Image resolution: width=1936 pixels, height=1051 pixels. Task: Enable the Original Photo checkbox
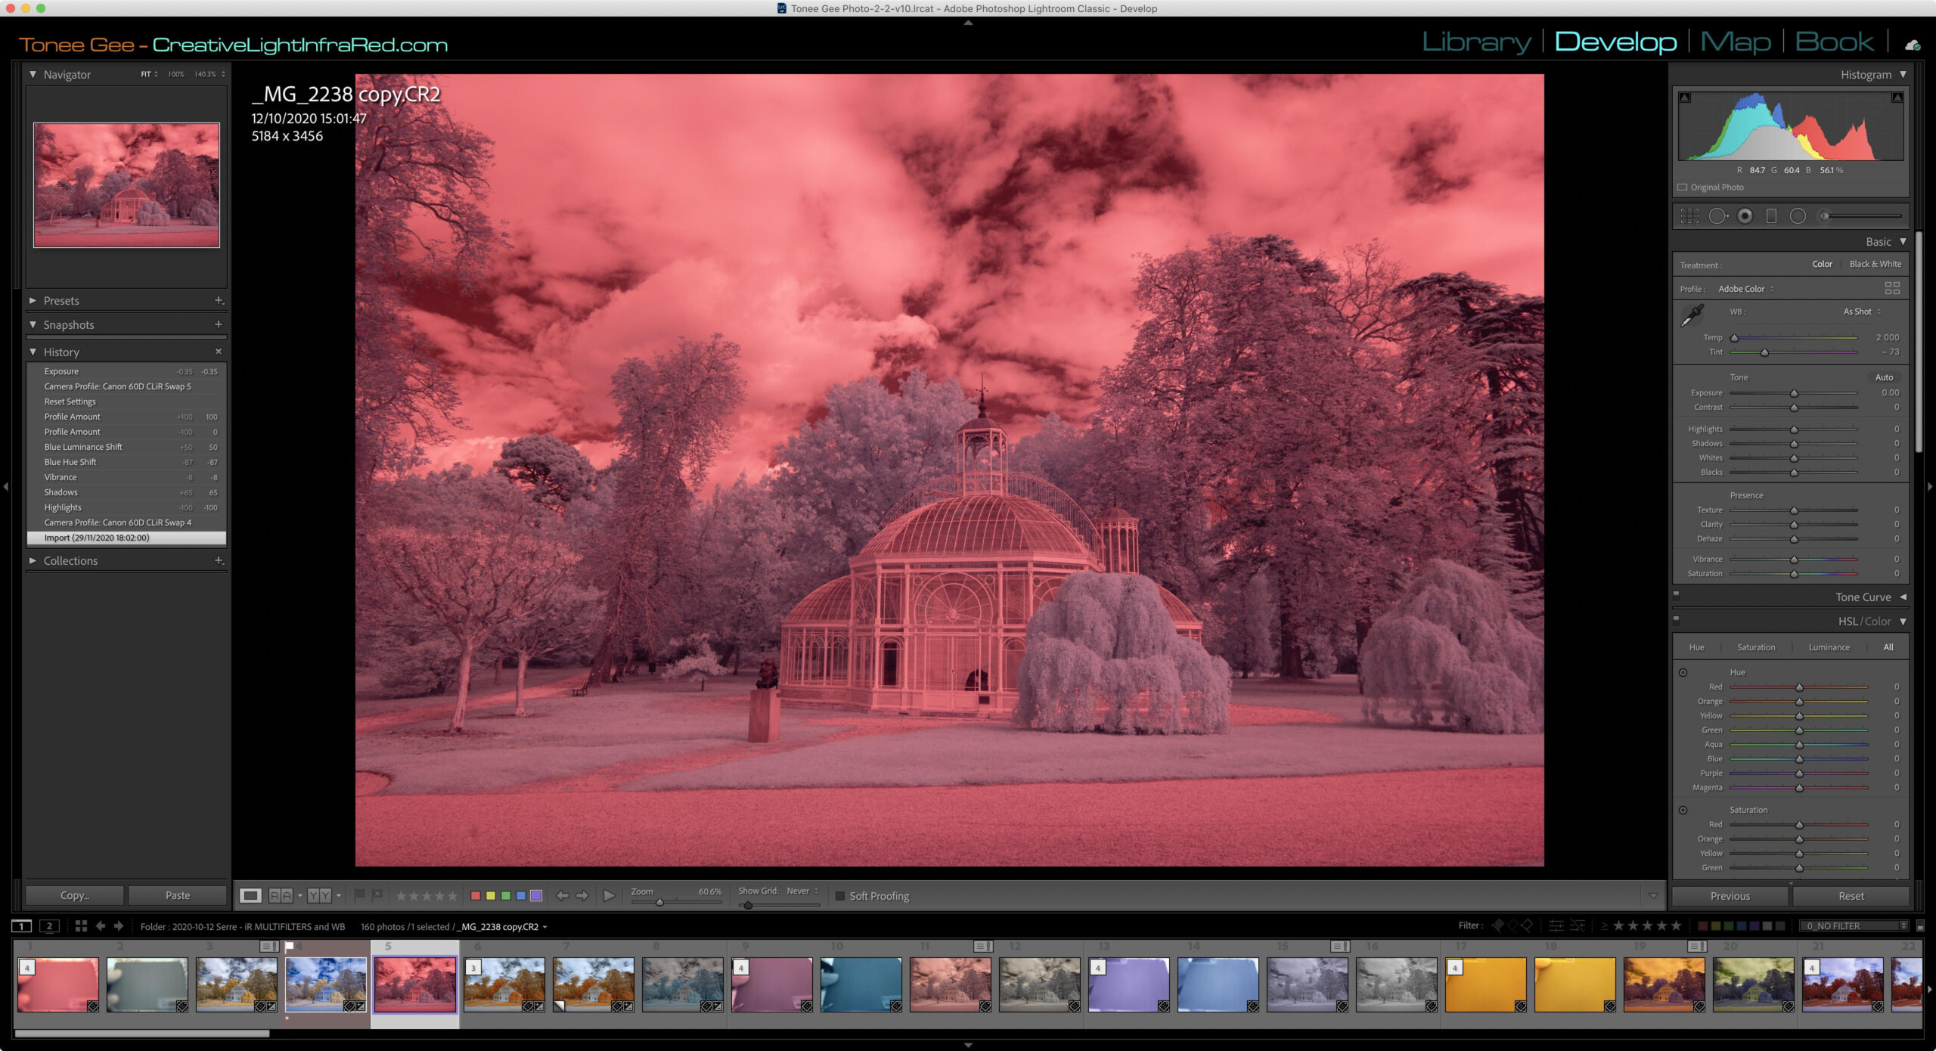coord(1683,188)
